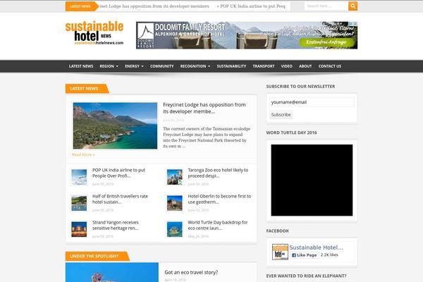
Task: Click Ever Wanted to Ride an Elephant heading
Action: [306, 276]
